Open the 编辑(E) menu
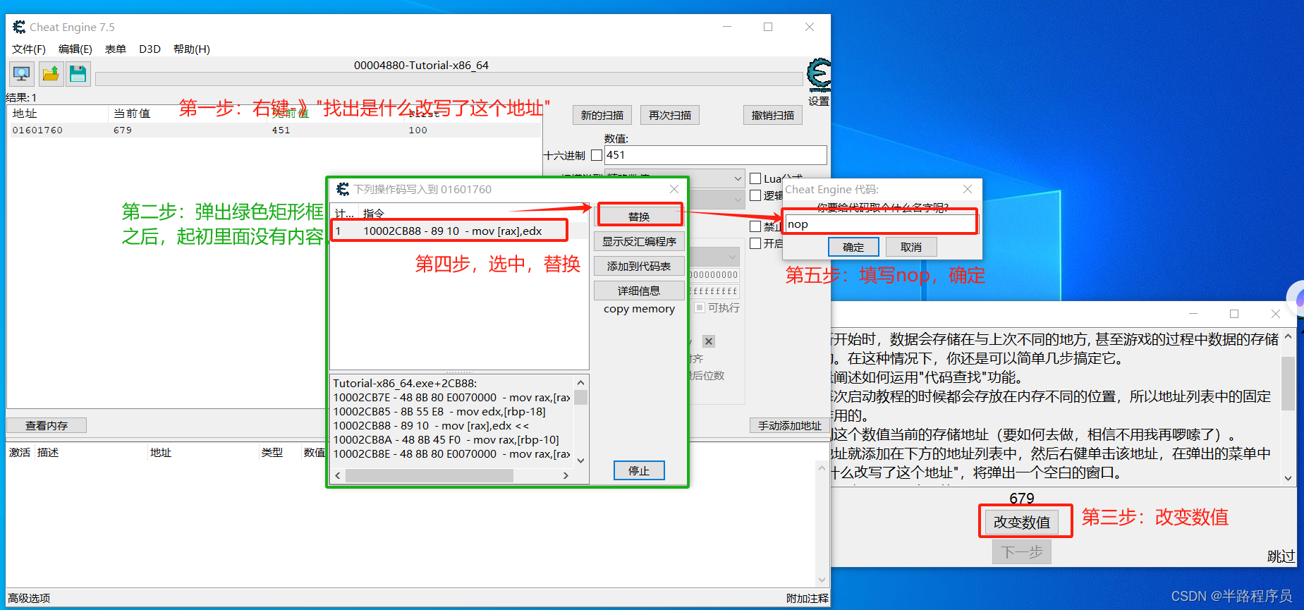Image resolution: width=1304 pixels, height=610 pixels. [x=75, y=49]
